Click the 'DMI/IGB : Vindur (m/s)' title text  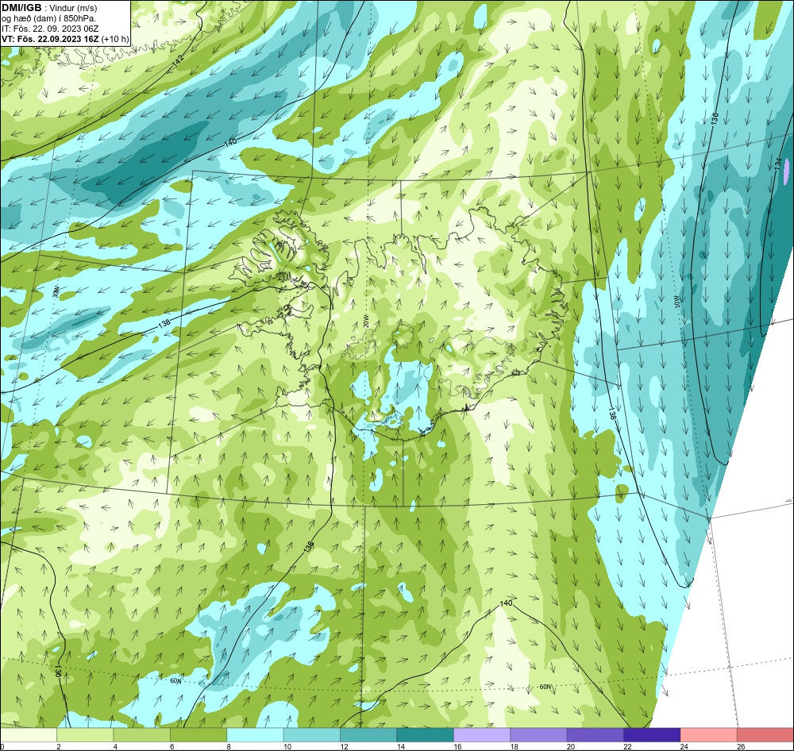click(49, 8)
